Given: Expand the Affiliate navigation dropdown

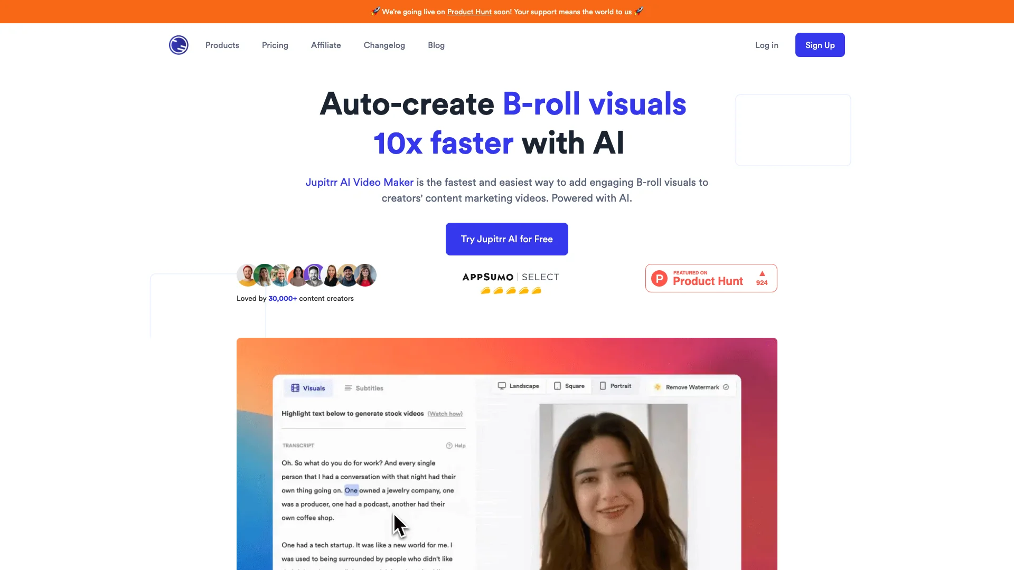Looking at the screenshot, I should (326, 44).
